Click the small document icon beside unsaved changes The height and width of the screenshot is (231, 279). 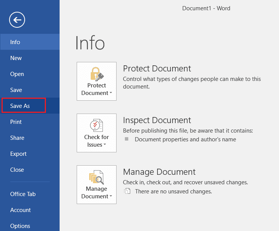(127, 191)
